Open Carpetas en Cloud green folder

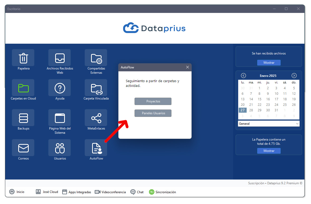coord(23,88)
